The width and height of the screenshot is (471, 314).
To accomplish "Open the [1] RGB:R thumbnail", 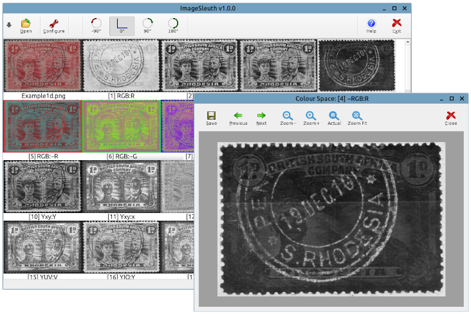I will [121, 66].
